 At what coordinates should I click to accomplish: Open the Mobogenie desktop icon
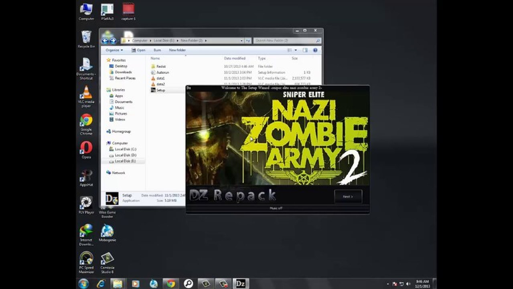click(107, 233)
